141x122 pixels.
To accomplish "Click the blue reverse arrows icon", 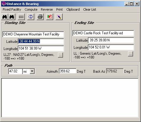I will 31,17.
